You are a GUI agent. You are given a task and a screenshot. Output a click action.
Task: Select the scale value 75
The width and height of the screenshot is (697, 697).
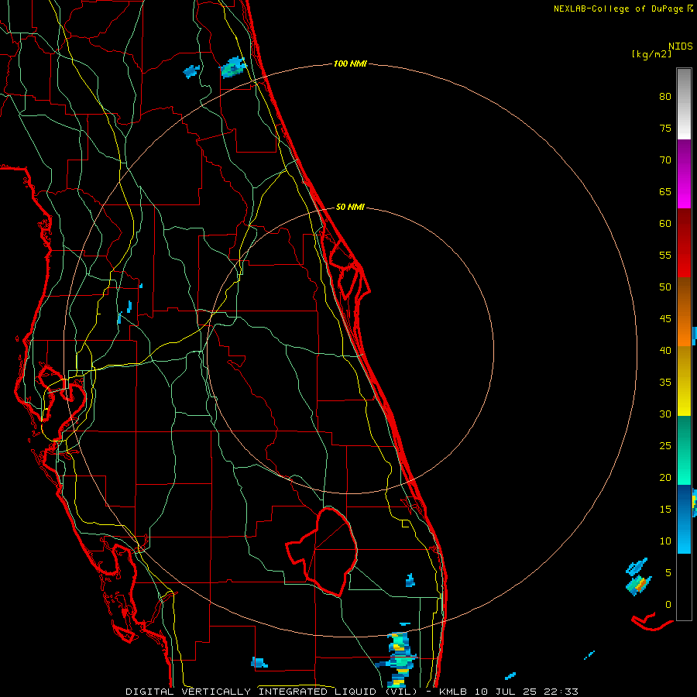[665, 128]
